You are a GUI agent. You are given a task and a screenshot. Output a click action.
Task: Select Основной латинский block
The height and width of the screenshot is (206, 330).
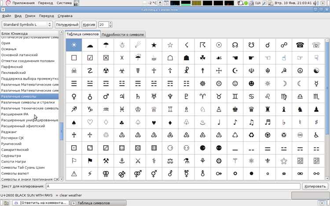point(29,55)
